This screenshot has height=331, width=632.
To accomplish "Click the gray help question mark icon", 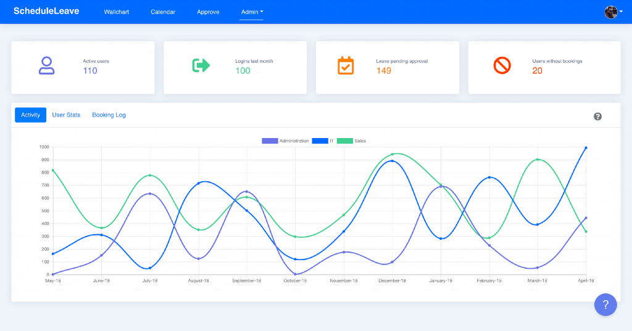I will [597, 116].
